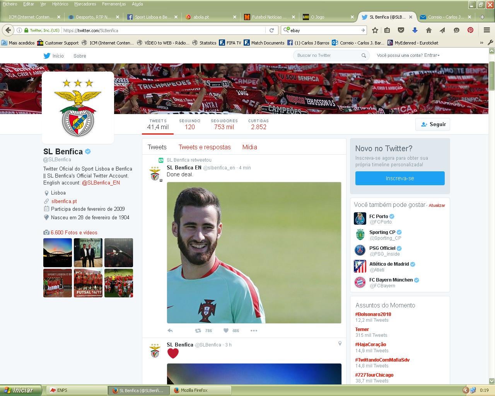495x396 pixels.
Task: Retweet the Done deal tweet
Action: (198, 331)
